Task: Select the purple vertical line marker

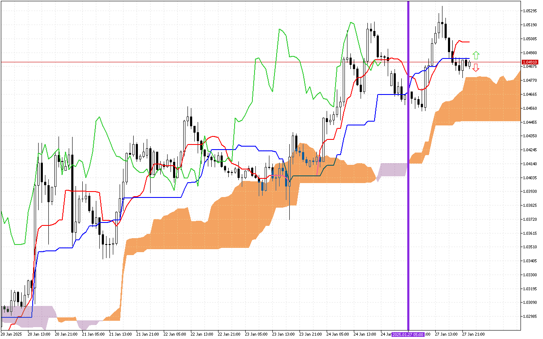Action: (x=408, y=165)
